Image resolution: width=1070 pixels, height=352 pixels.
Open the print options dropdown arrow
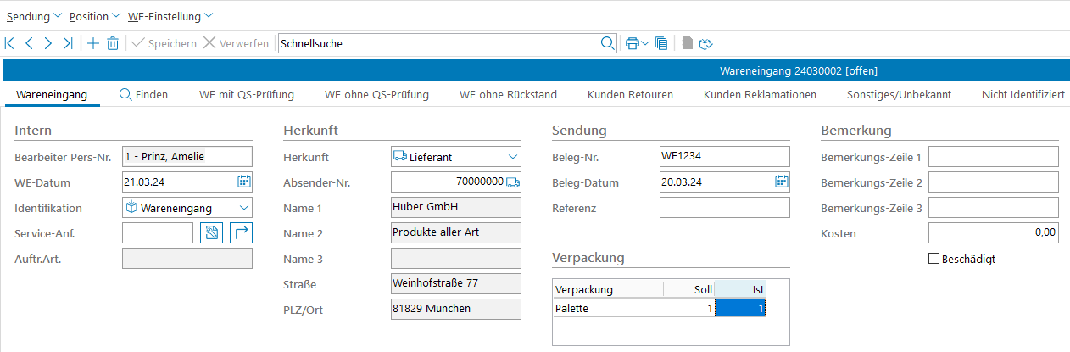(x=645, y=43)
